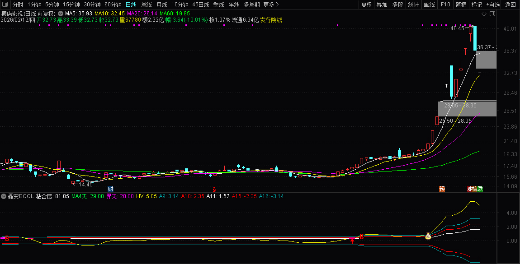
Task: Expand the 磊变BOOL indicator dropdown
Action: coord(4,197)
